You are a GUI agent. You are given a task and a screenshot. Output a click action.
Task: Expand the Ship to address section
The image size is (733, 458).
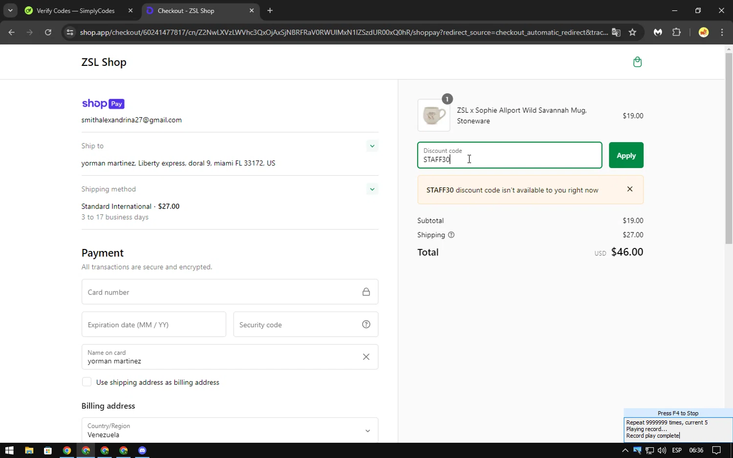[x=372, y=146]
